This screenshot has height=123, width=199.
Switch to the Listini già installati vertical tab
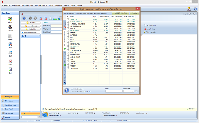[65, 59]
